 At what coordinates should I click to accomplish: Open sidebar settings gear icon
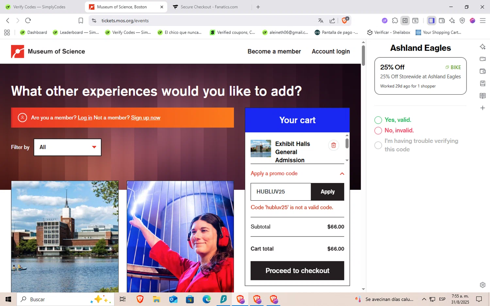(x=482, y=285)
